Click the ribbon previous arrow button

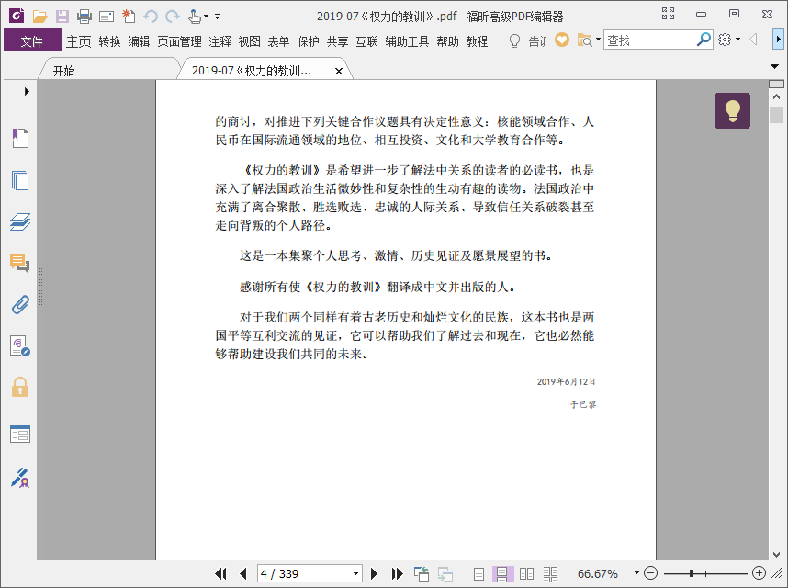click(753, 40)
